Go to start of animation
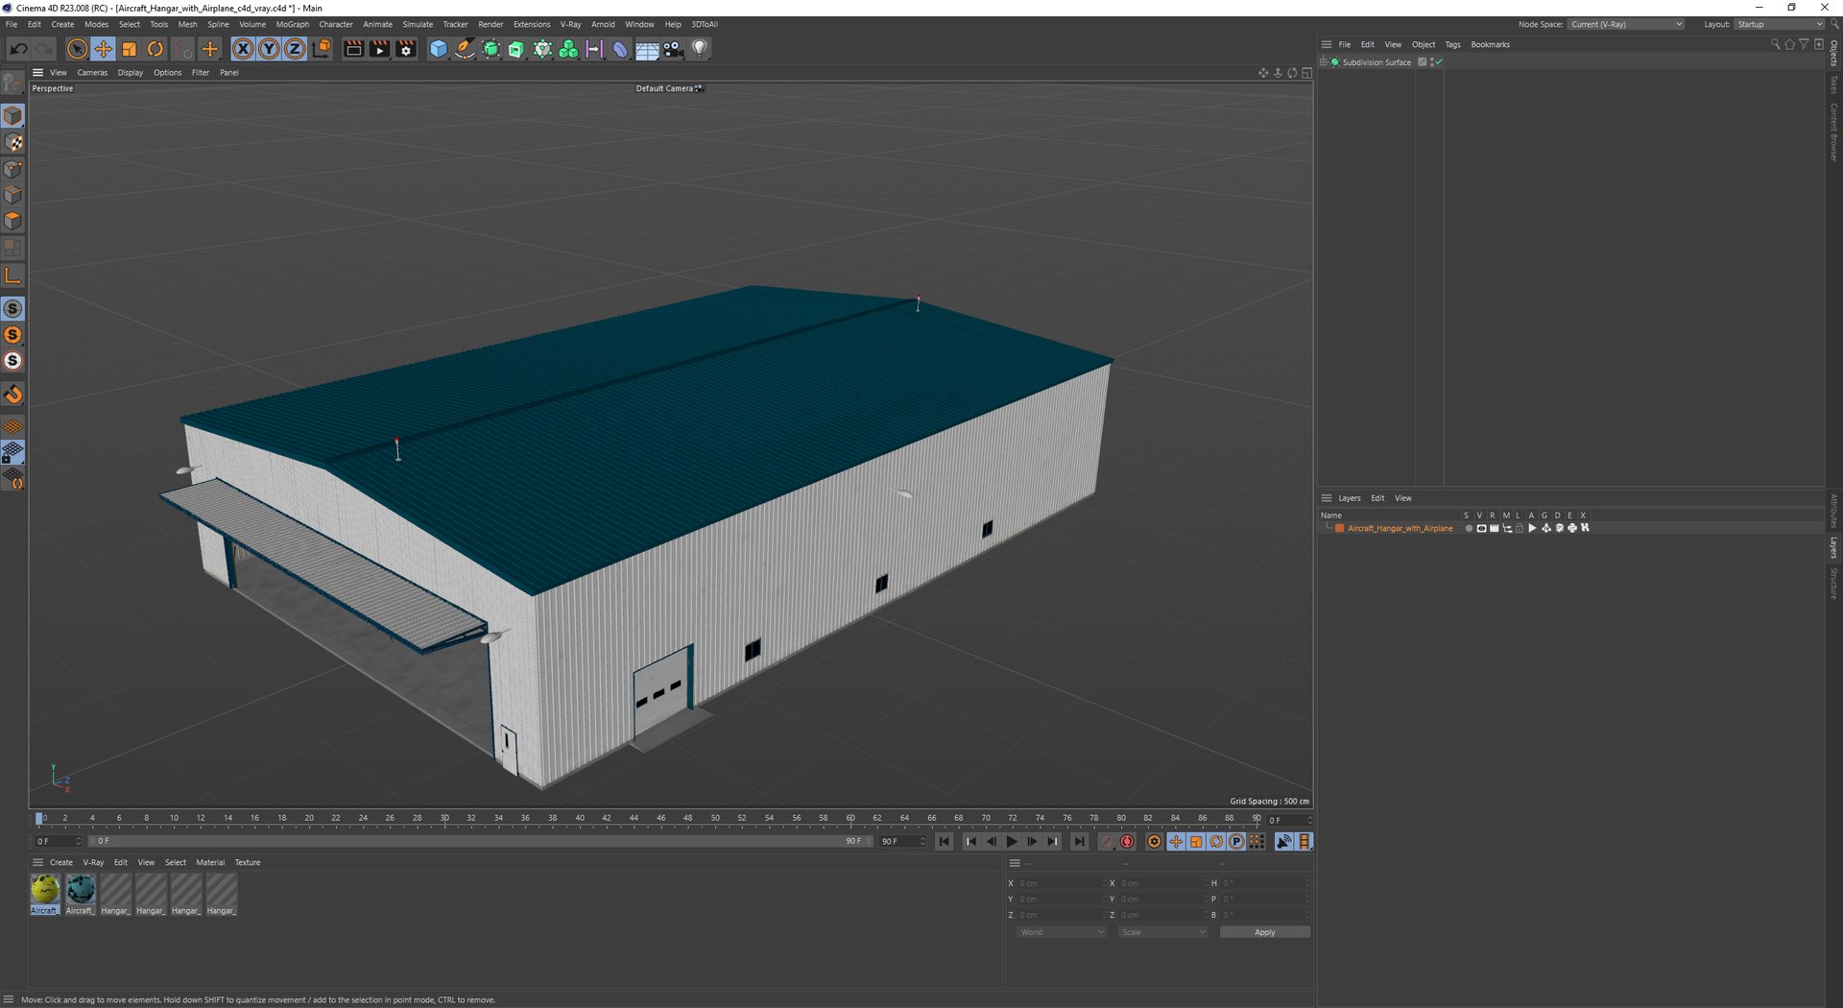Screen dimensions: 1843x1008 tap(945, 842)
